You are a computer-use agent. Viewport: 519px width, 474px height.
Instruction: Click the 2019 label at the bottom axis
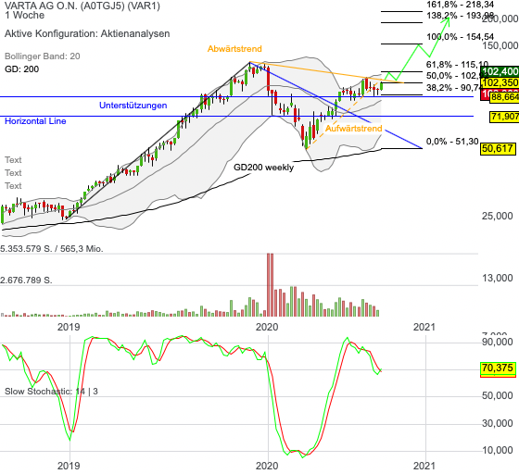69,466
